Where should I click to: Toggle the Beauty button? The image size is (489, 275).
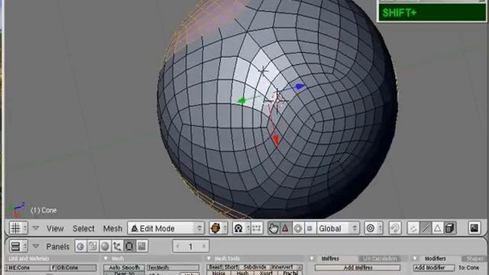215,267
